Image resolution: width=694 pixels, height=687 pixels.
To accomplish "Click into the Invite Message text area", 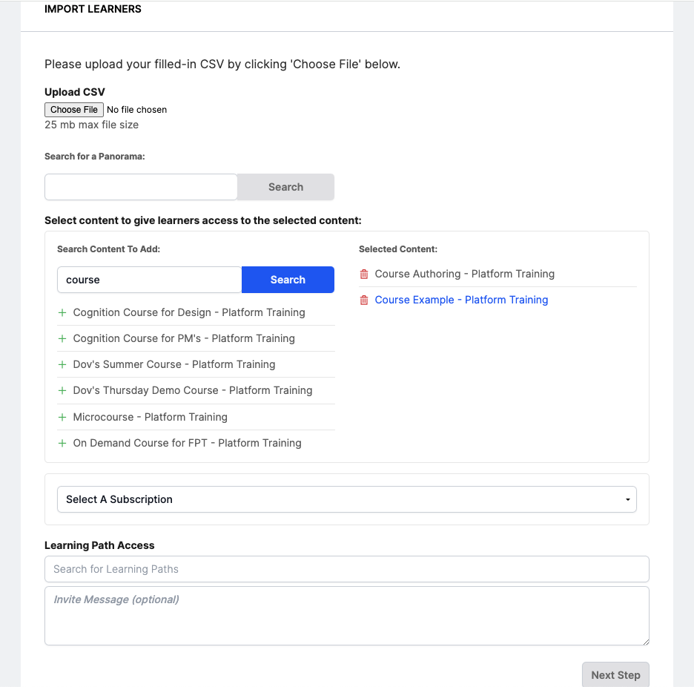I will coord(346,616).
